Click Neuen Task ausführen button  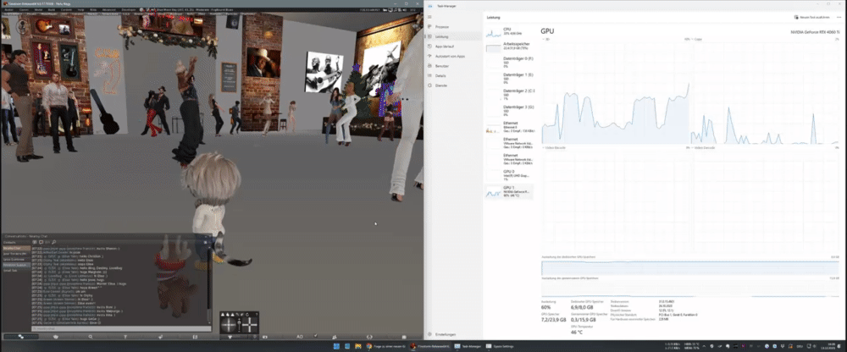click(x=811, y=17)
